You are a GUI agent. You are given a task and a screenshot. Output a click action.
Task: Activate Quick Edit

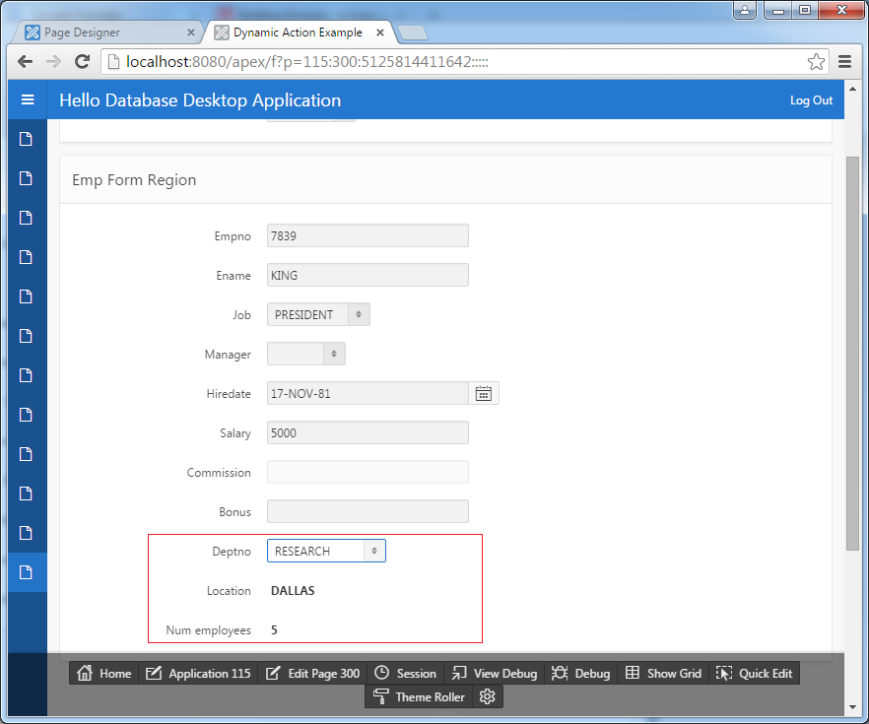point(755,673)
